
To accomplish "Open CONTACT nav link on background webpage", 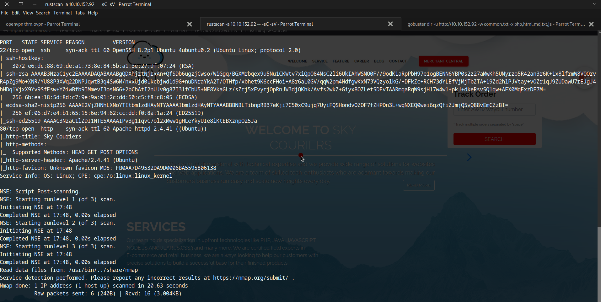I will 398,61.
